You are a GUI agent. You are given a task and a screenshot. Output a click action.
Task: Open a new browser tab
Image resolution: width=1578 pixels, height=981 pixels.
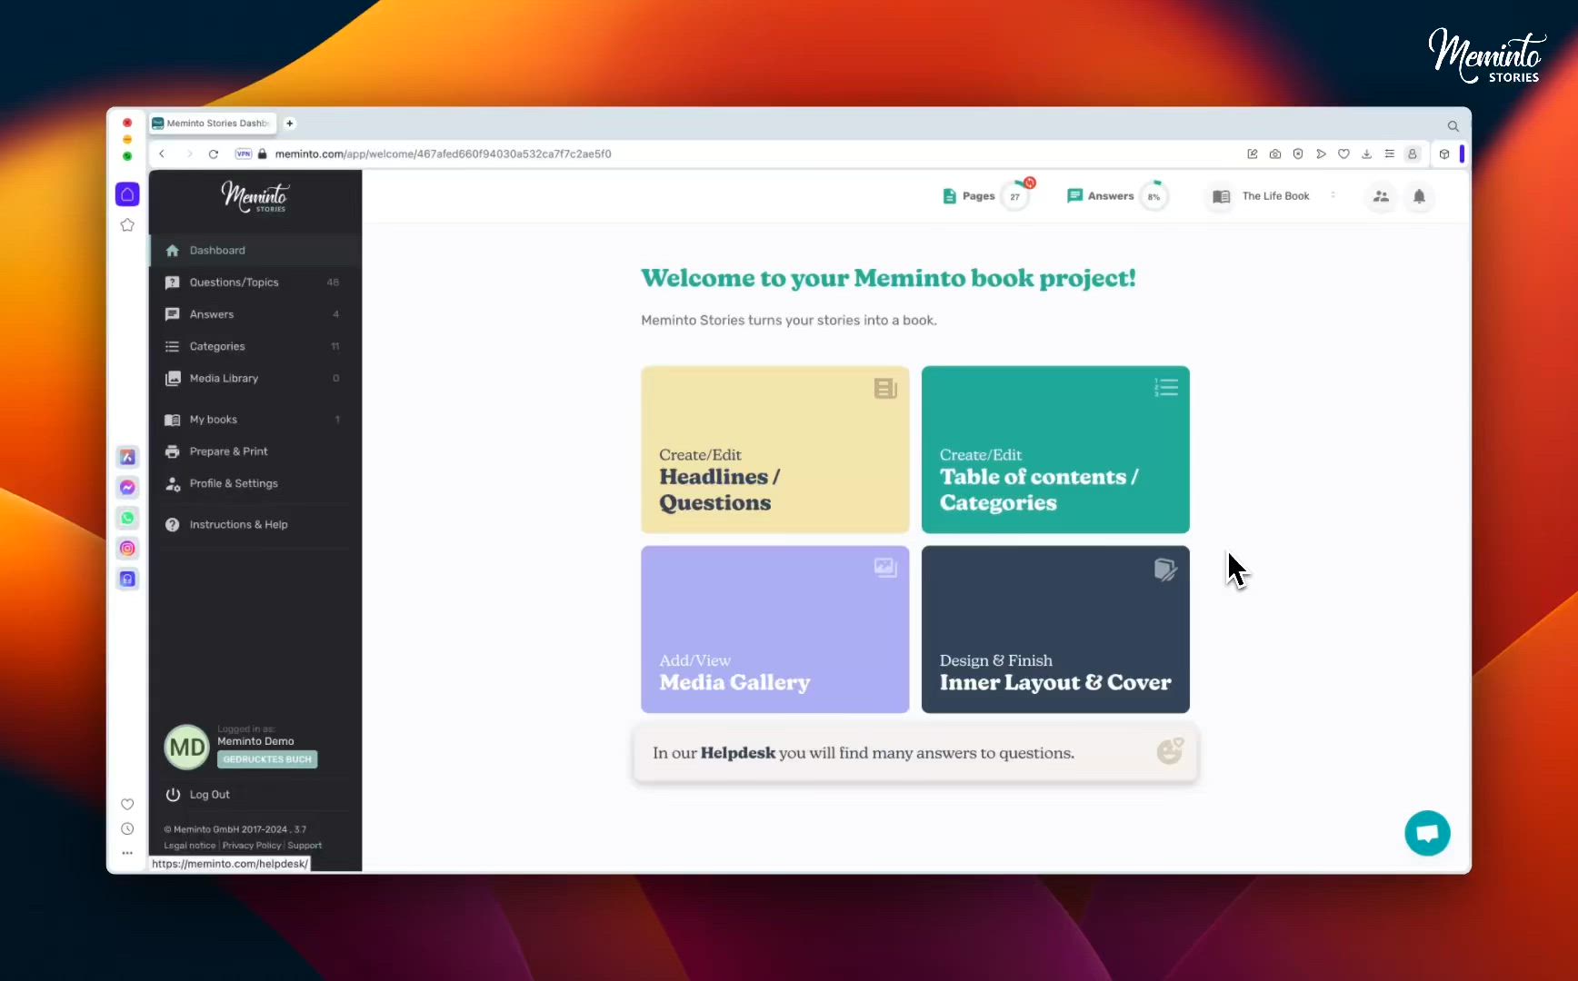click(x=290, y=124)
